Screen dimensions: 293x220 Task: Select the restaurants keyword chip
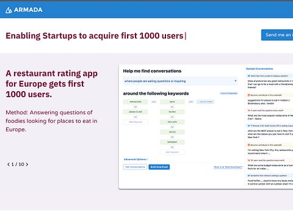click(x=136, y=101)
